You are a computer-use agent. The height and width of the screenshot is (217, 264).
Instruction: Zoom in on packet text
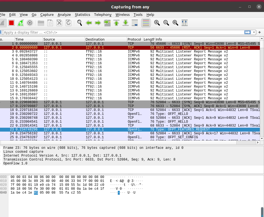tap(157, 23)
